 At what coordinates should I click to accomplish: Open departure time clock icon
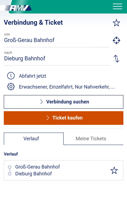11,76
